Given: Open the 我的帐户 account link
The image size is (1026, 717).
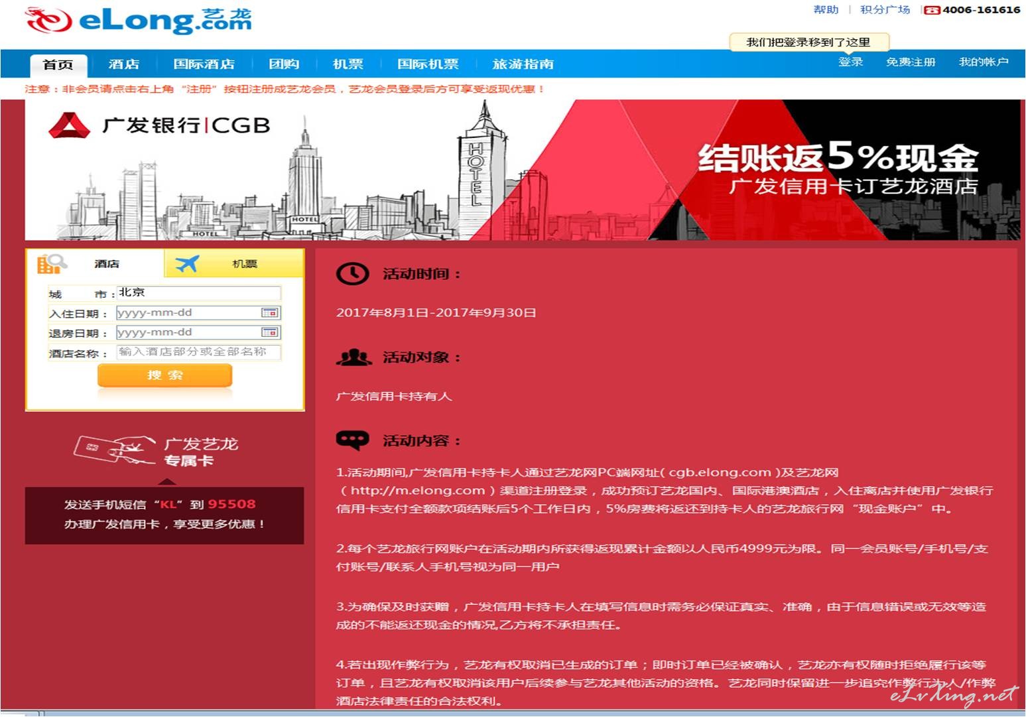Looking at the screenshot, I should 984,62.
